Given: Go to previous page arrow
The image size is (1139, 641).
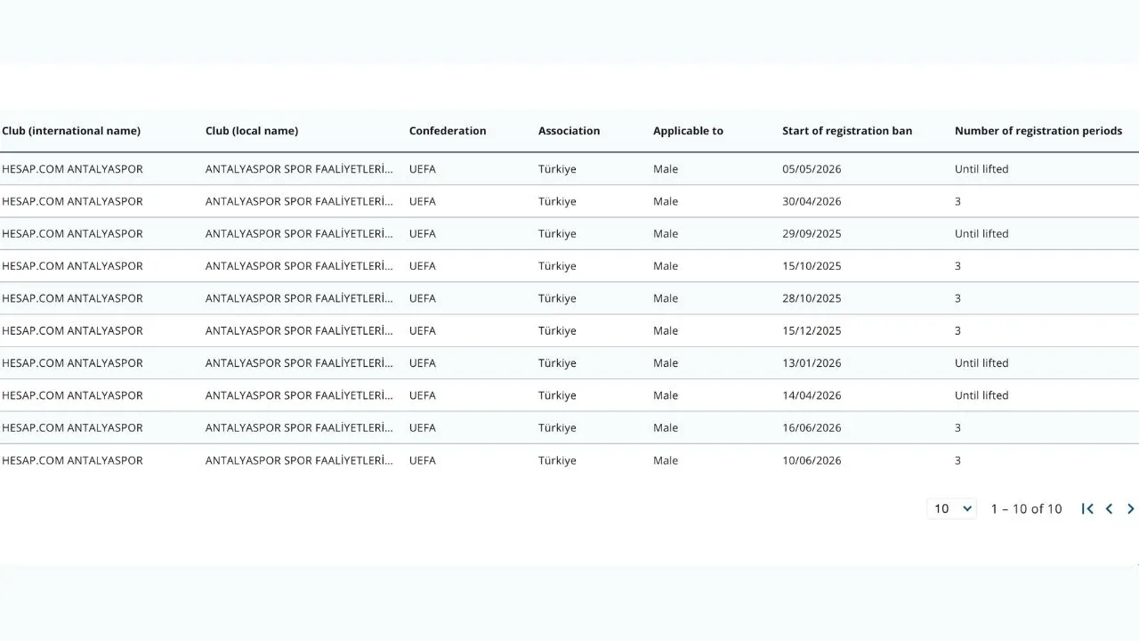Looking at the screenshot, I should [x=1109, y=508].
